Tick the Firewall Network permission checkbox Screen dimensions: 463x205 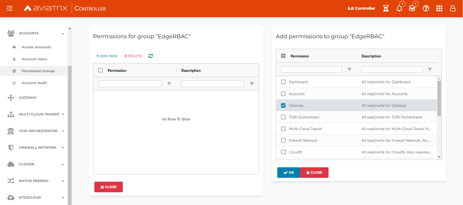(283, 140)
